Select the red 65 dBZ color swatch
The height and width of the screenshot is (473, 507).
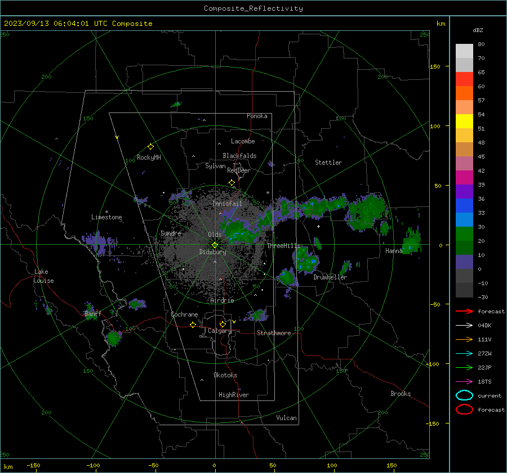(464, 79)
